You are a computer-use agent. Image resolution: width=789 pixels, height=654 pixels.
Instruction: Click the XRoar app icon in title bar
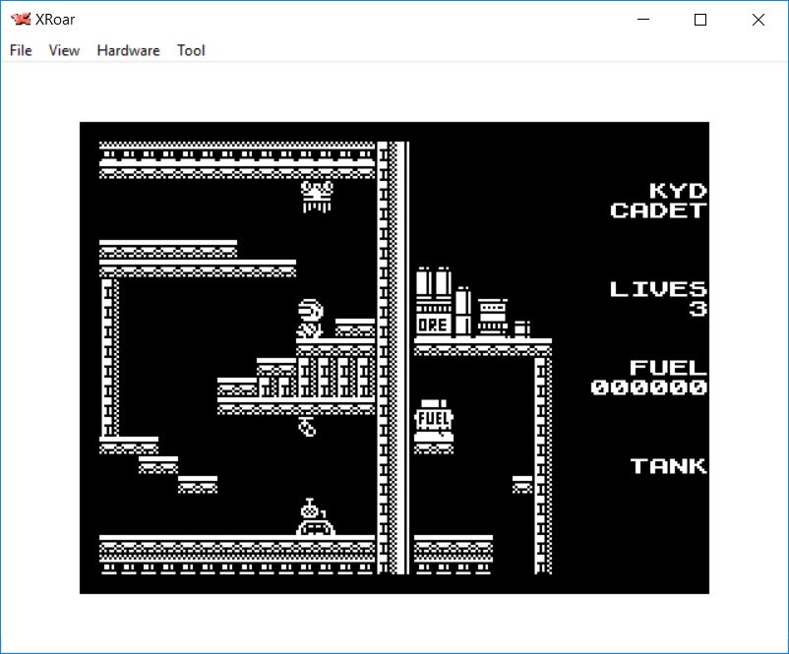(20, 19)
